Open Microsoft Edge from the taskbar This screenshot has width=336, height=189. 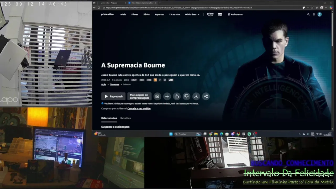pyautogui.click(x=222, y=134)
